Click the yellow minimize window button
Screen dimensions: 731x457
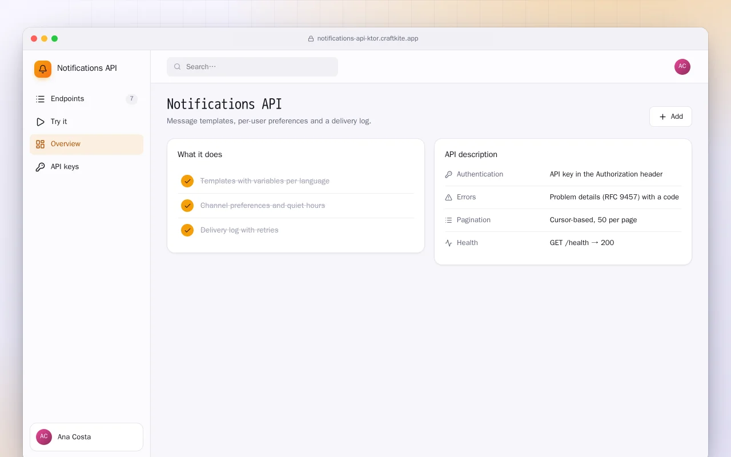[45, 39]
